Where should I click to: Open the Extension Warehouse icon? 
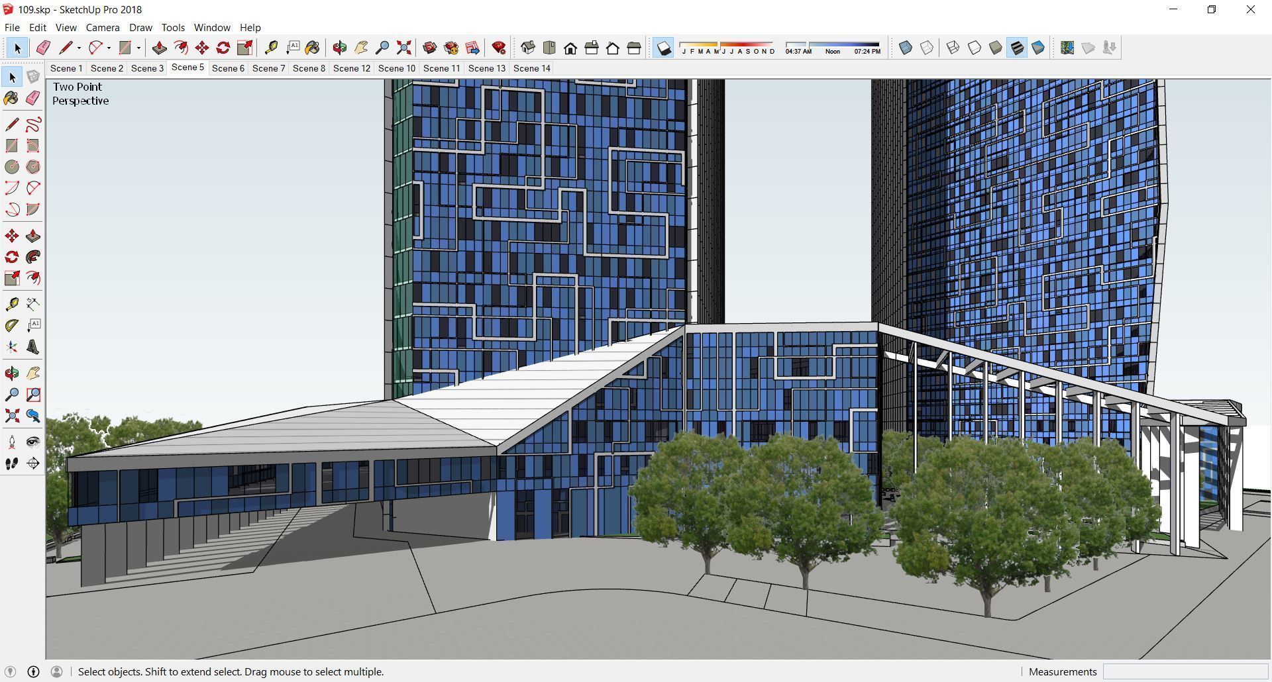pyautogui.click(x=451, y=48)
